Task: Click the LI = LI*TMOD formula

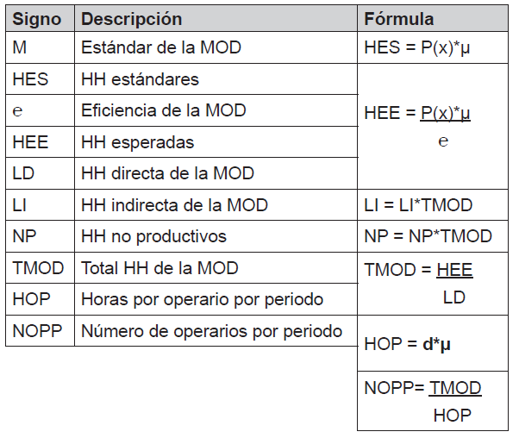Action: point(418,205)
